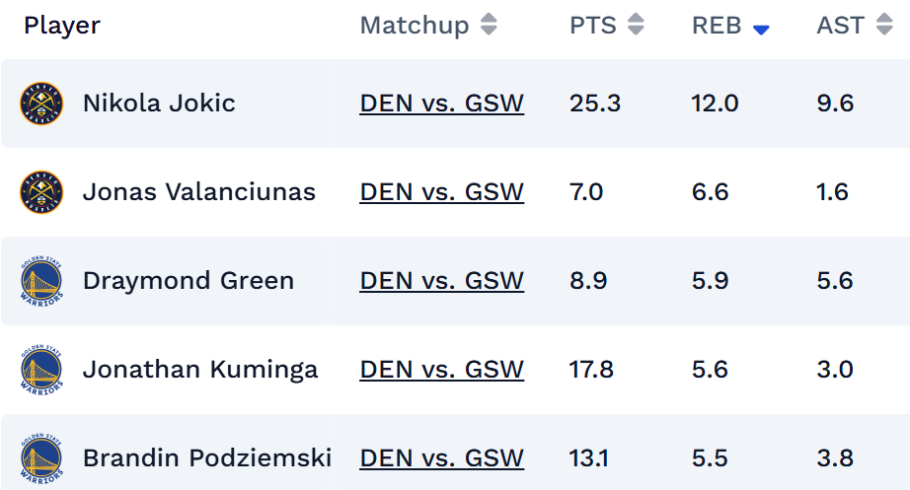Screen dimensions: 910x490
Task: Open Nikola Jokic's DEN vs. GSW matchup
Action: (x=441, y=104)
